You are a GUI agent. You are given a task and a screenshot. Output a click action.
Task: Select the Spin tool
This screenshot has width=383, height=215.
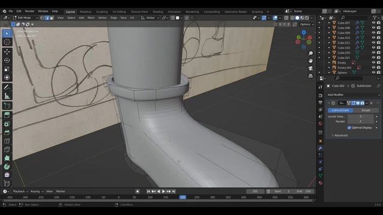[x=7, y=167]
